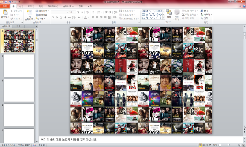Screen dimensions: 246x147
Task: Start slide show from status bar icon
Action: 210,145
